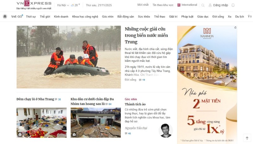
Task: Select Khoa học công nghệ in navigation
Action: click(x=85, y=16)
